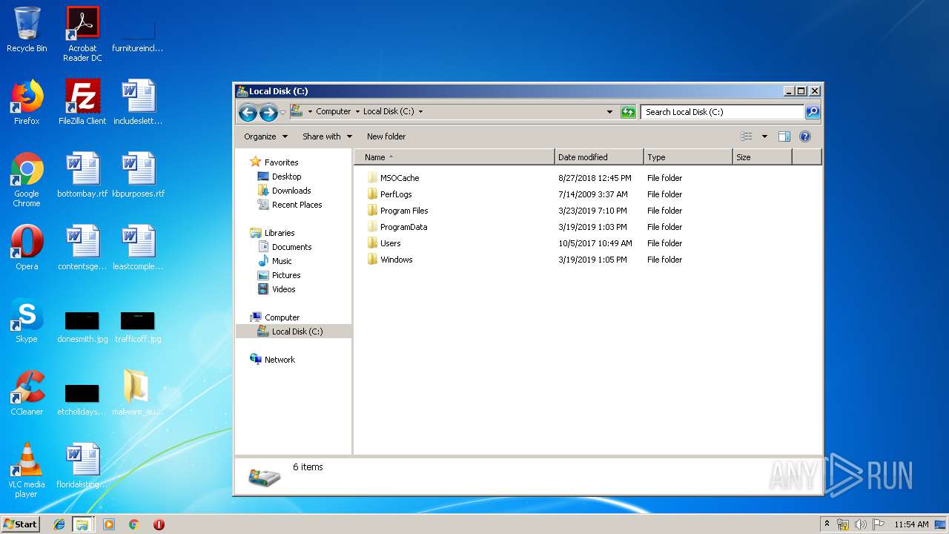Open Internet Explorer in the taskbar
This screenshot has width=949, height=534.
(x=59, y=524)
